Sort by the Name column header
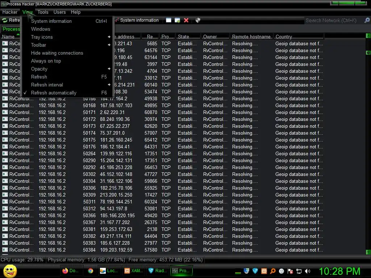371x278 pixels. coord(11,37)
